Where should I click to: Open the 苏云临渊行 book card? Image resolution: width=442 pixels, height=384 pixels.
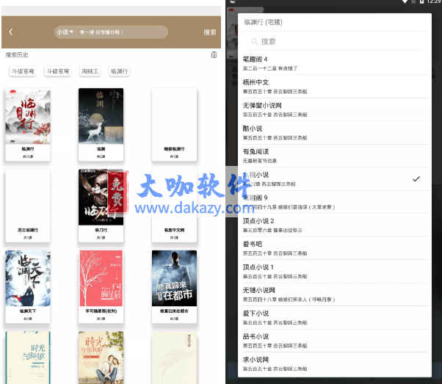coord(28,206)
